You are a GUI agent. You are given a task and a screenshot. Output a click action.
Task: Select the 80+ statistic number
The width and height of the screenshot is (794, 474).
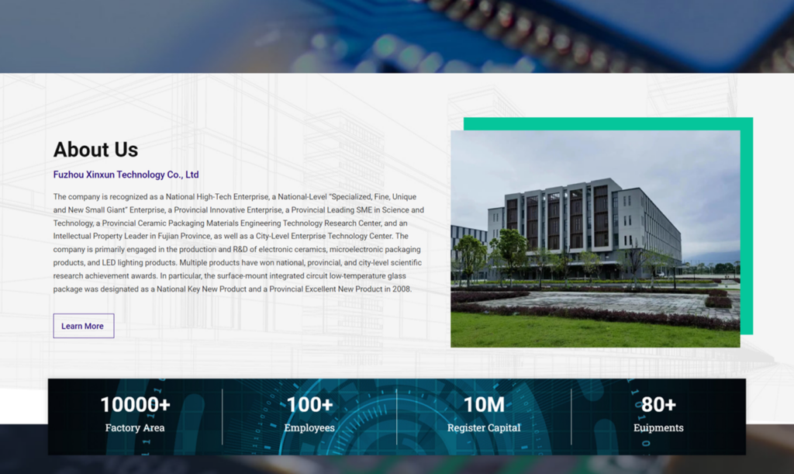pyautogui.click(x=658, y=404)
